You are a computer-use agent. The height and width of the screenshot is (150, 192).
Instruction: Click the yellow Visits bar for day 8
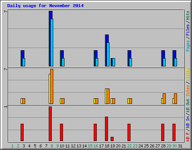(49, 89)
